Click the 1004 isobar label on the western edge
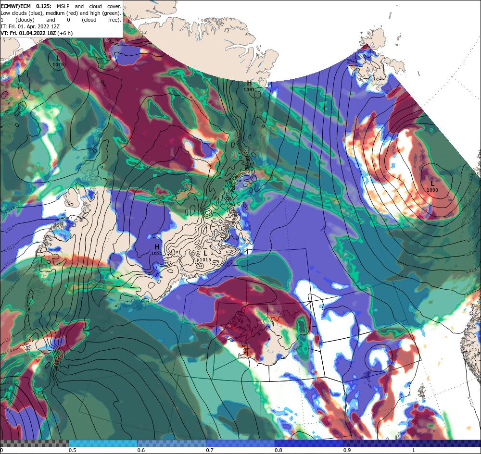 (9, 350)
